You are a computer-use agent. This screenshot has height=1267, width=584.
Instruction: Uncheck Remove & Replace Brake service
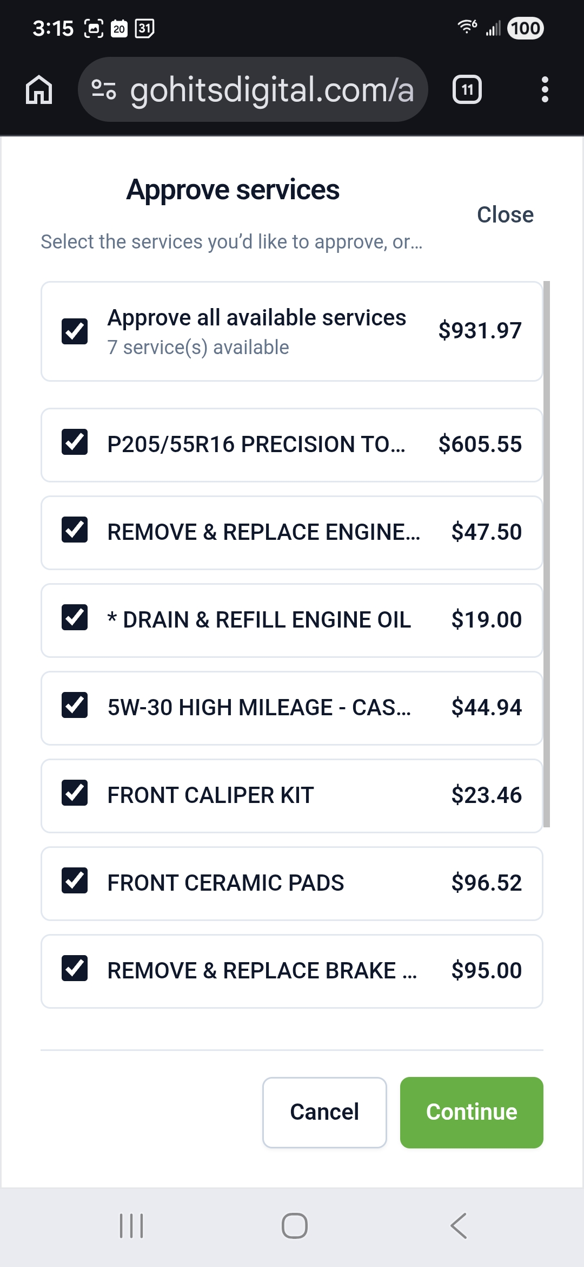pyautogui.click(x=75, y=968)
